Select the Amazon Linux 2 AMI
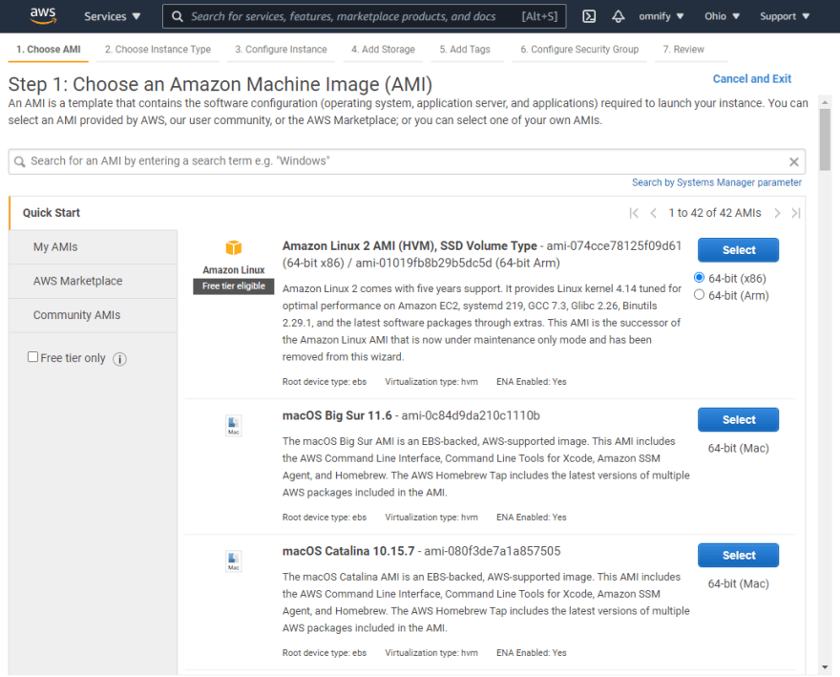Viewport: 840px width, 677px height. point(738,250)
